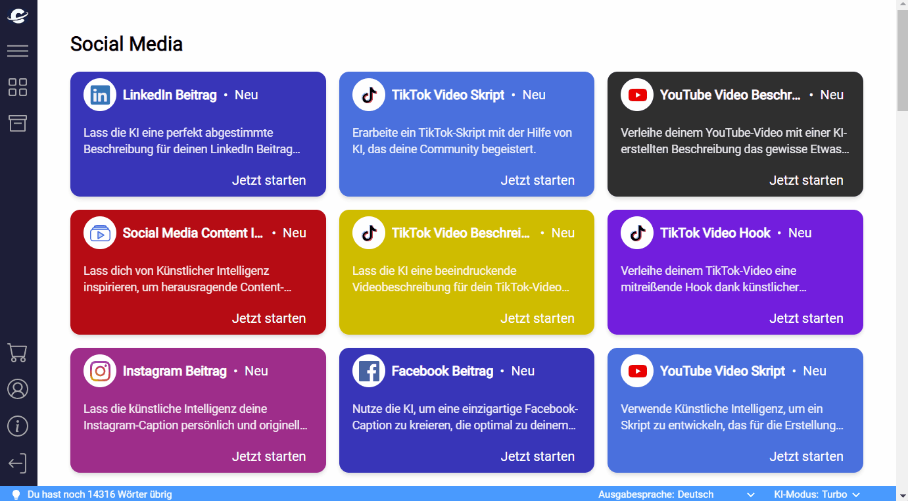Click TikTok icon on TikTok Video Beschreibung card
Image resolution: width=908 pixels, height=501 pixels.
(369, 233)
